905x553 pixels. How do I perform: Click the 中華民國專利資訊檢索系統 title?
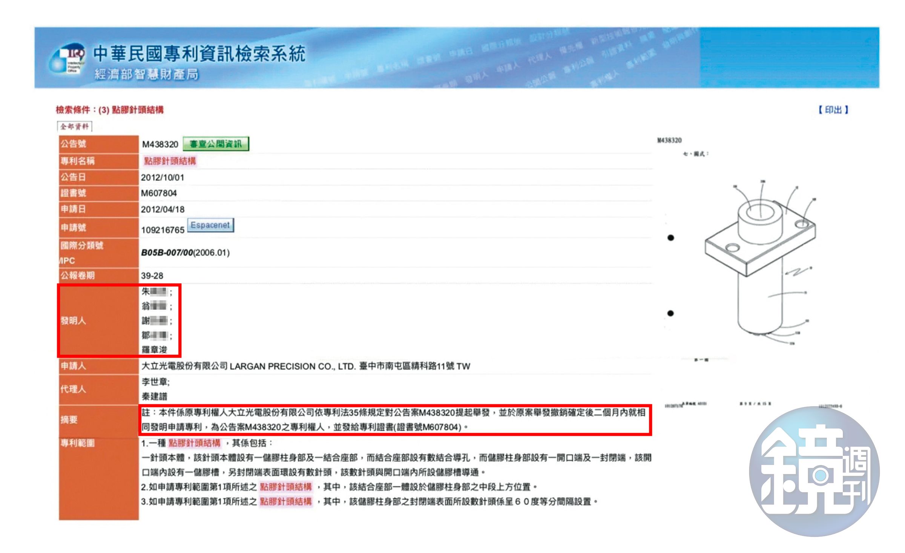click(199, 53)
